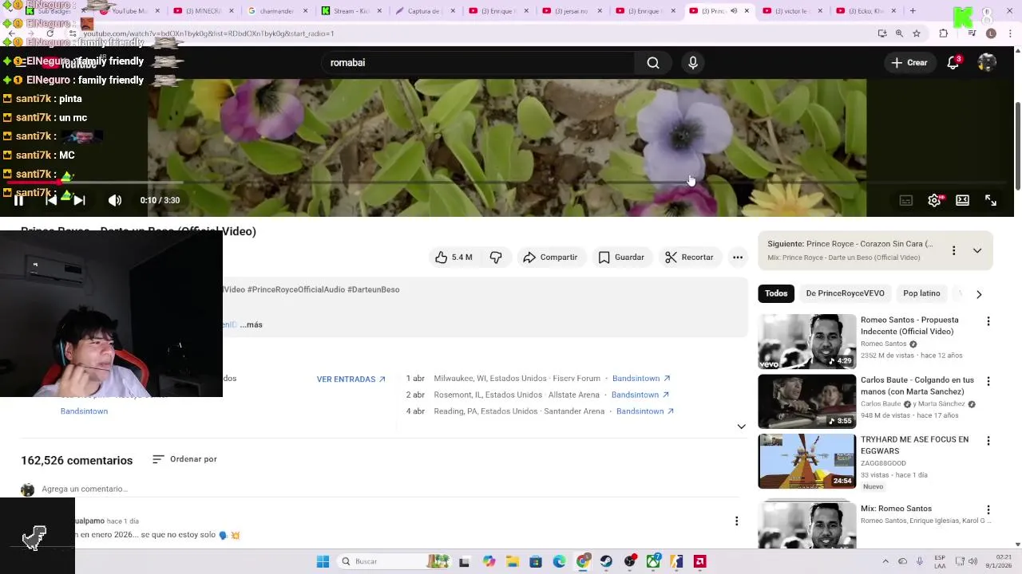
Task: Open File Explorer from the taskbar
Action: tap(513, 561)
